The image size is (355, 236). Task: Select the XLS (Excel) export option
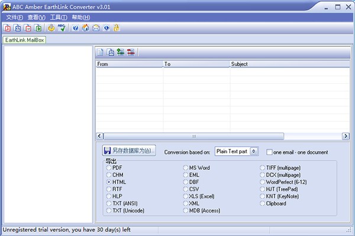186,196
